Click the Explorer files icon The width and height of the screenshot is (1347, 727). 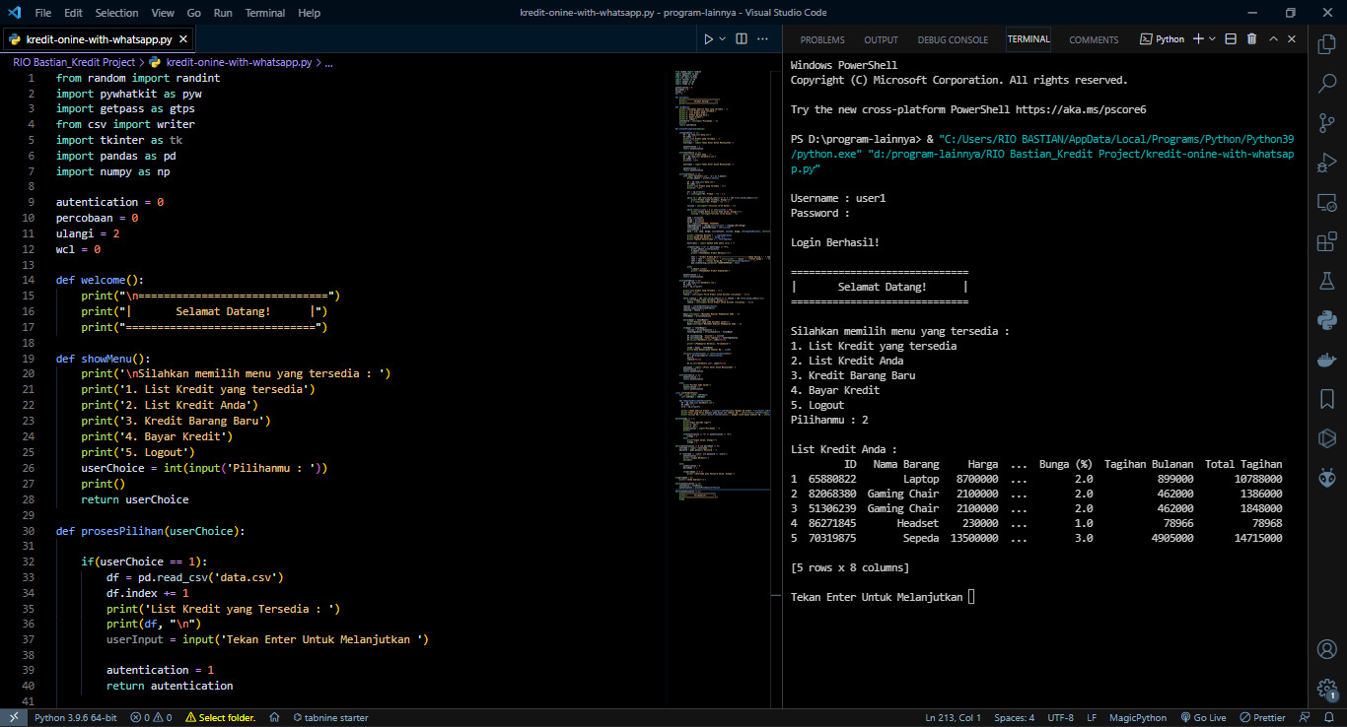(x=1326, y=44)
